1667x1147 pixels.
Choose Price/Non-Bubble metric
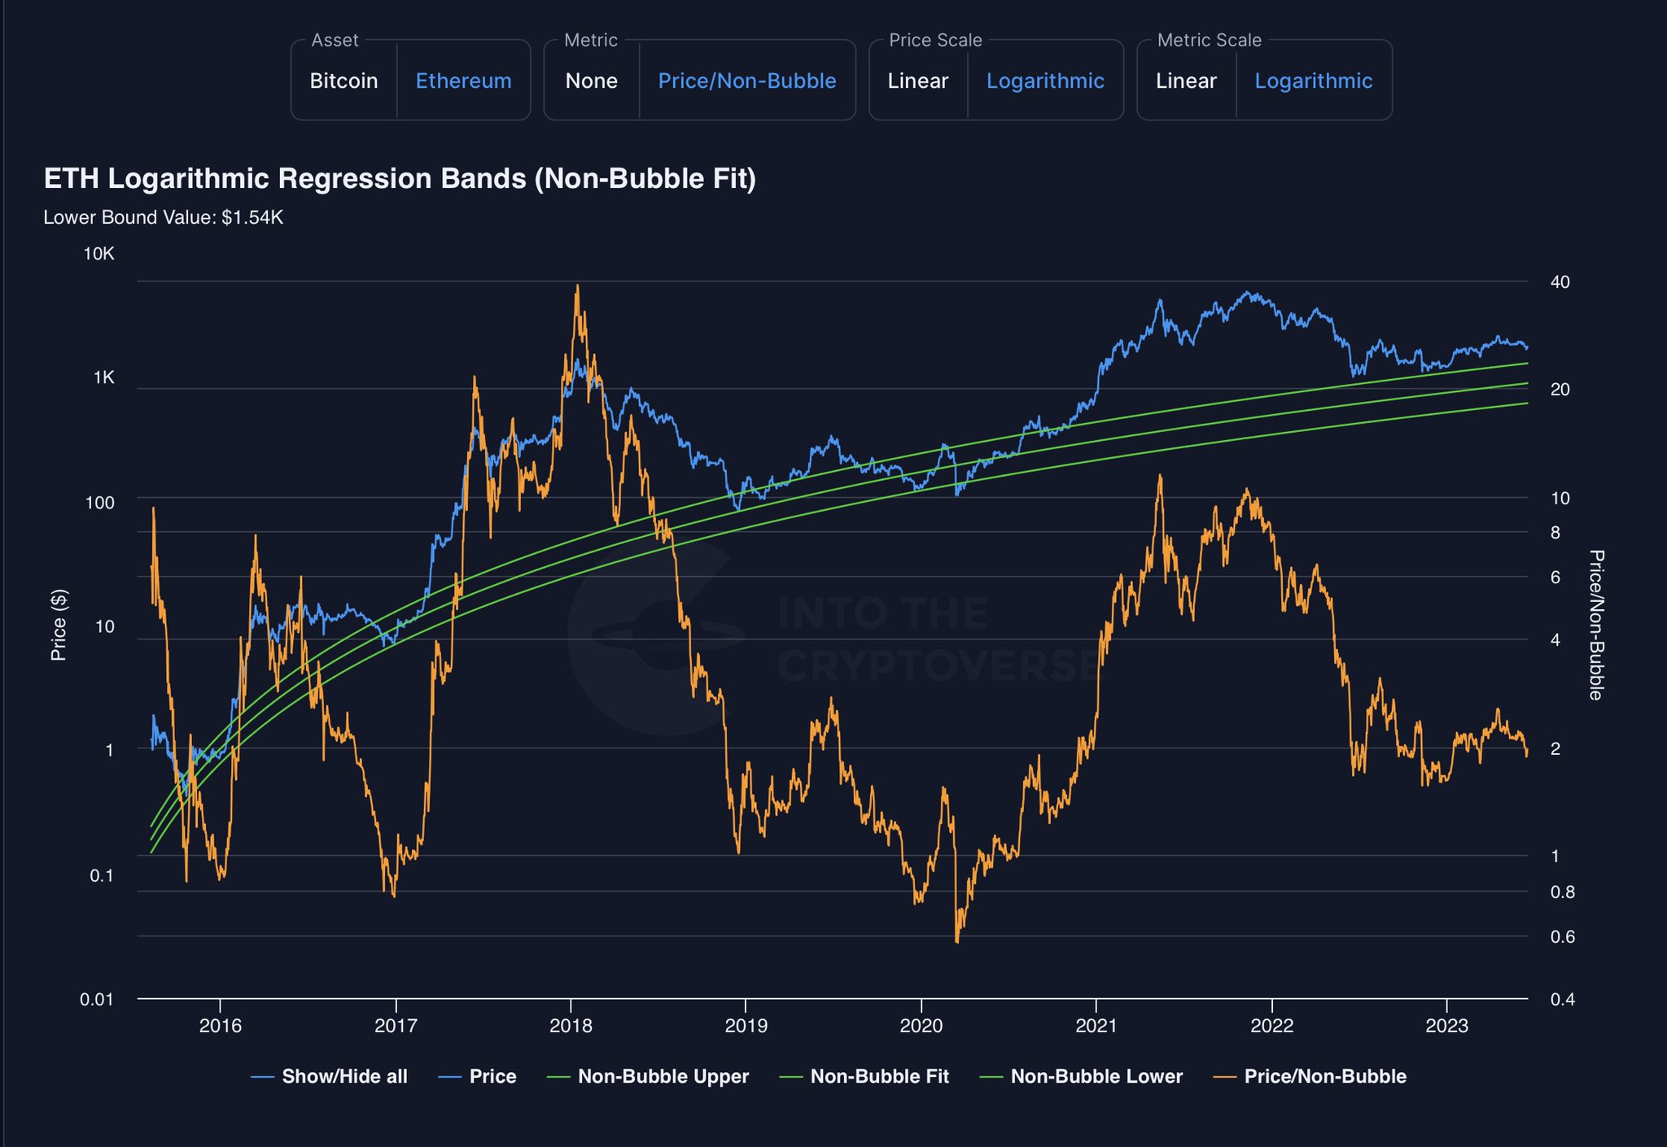(x=746, y=81)
